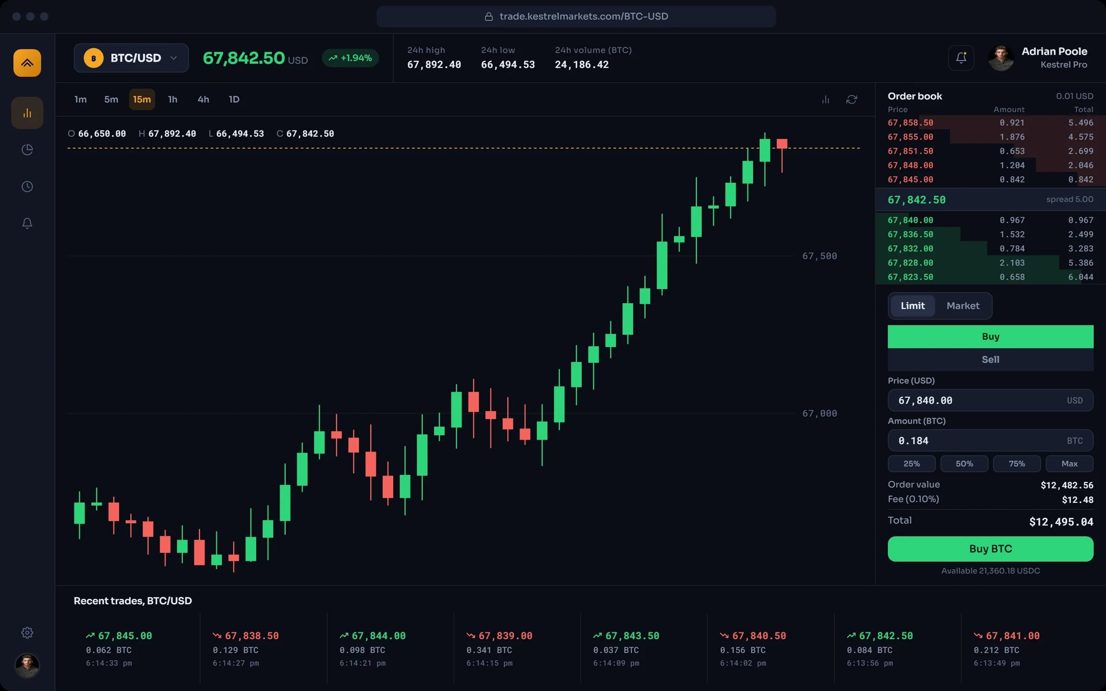Click ask price 67,858.50 in order book
The height and width of the screenshot is (691, 1106).
tap(910, 123)
